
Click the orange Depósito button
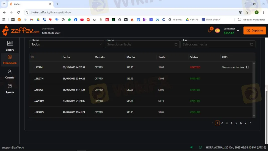pyautogui.click(x=254, y=30)
